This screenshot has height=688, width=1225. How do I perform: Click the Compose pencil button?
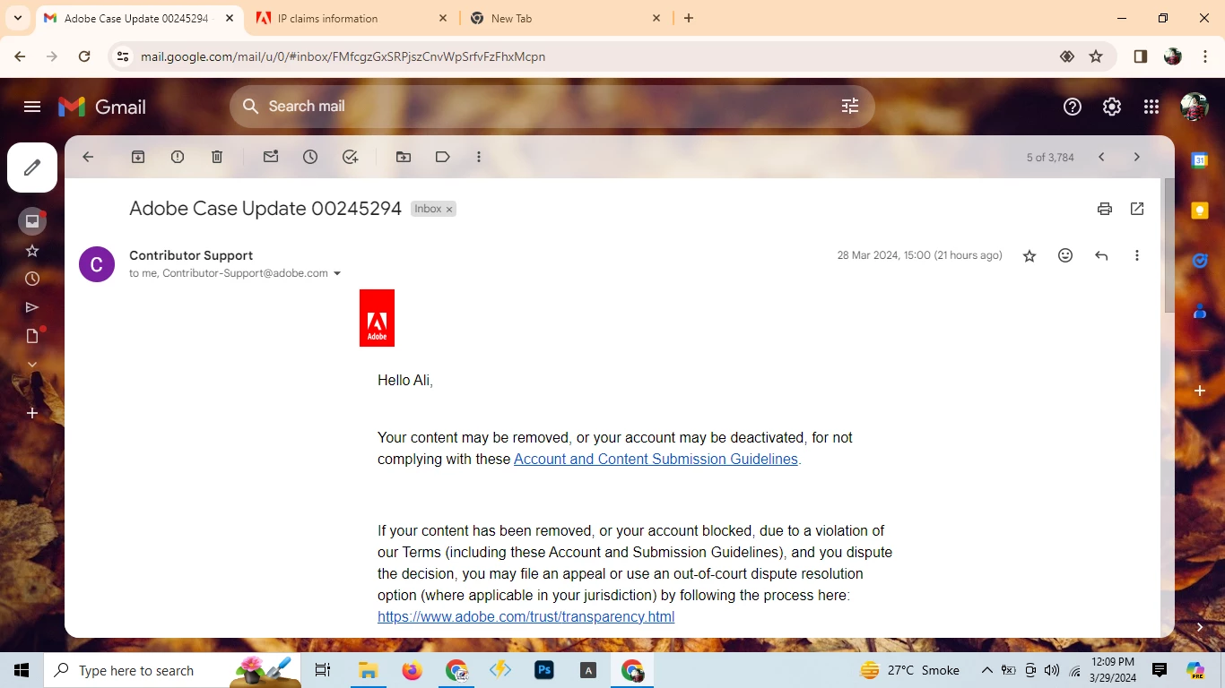pyautogui.click(x=32, y=168)
